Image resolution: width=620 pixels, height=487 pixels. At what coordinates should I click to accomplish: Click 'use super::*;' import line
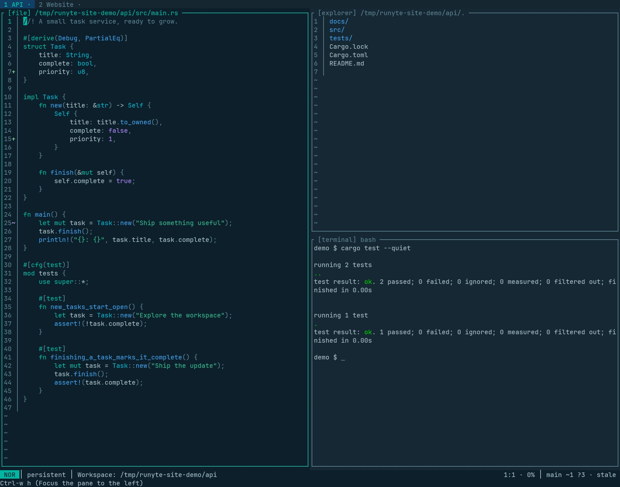(x=64, y=282)
